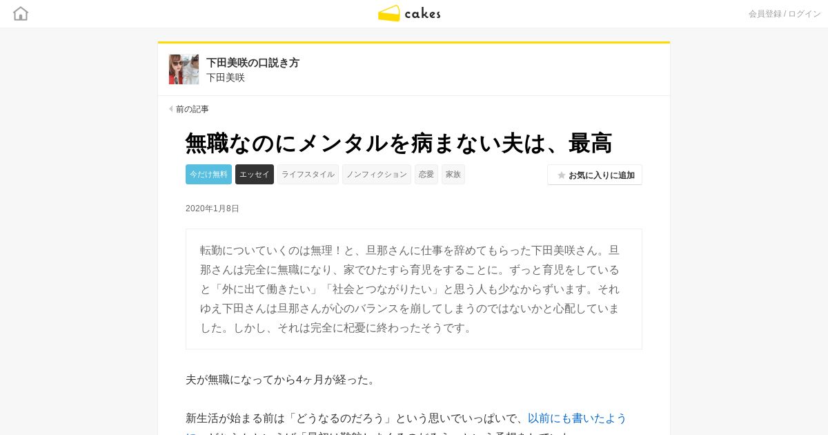Open the 家族 tag

453,174
